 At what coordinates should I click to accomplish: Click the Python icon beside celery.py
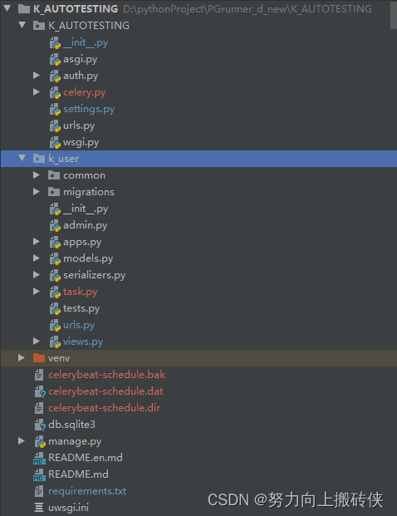click(55, 92)
